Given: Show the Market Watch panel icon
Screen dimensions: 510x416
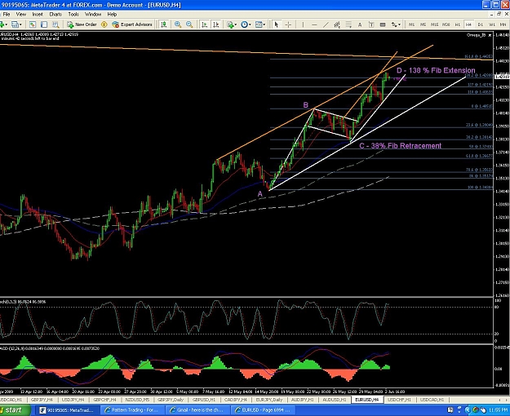Looking at the screenshot, I should [x=33, y=24].
